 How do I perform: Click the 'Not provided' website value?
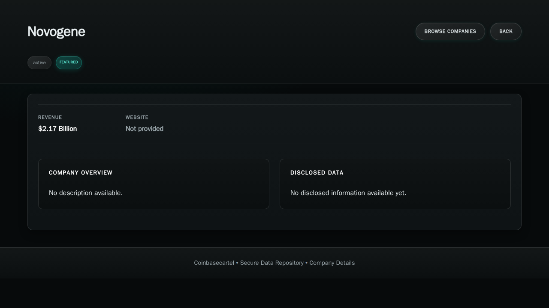click(144, 129)
